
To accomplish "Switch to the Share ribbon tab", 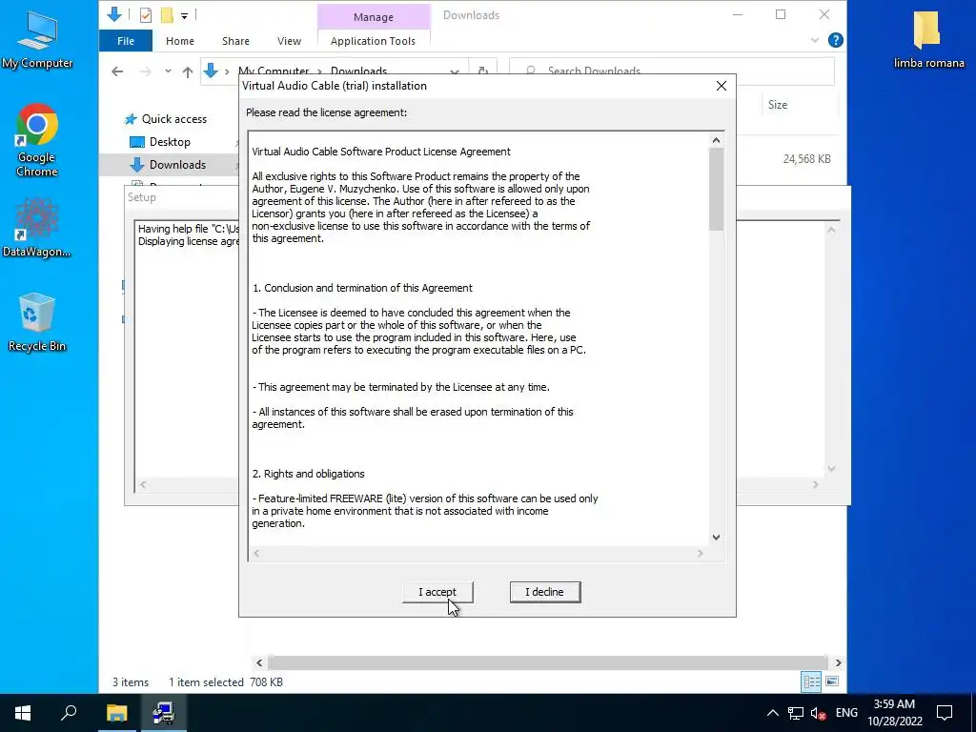I will click(236, 41).
